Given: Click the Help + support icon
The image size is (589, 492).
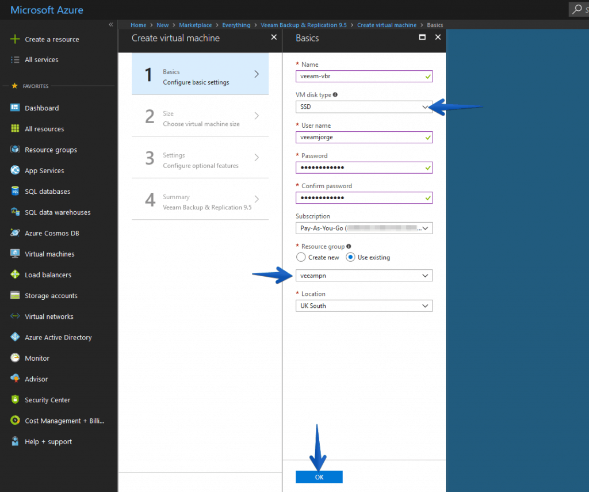Looking at the screenshot, I should tap(15, 441).
